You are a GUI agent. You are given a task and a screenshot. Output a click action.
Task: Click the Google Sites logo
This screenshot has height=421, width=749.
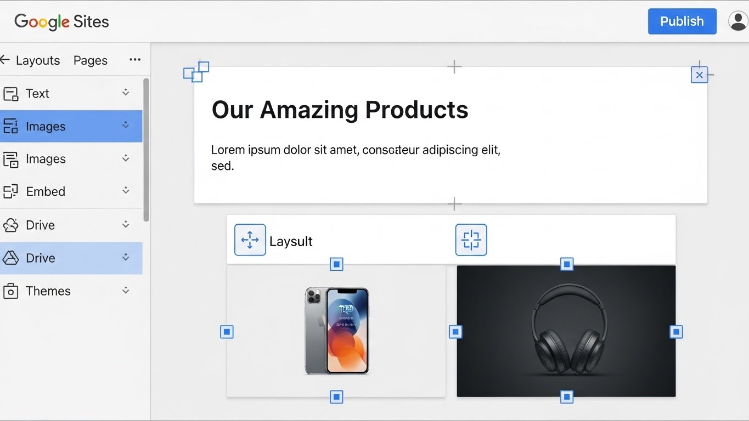click(x=60, y=22)
